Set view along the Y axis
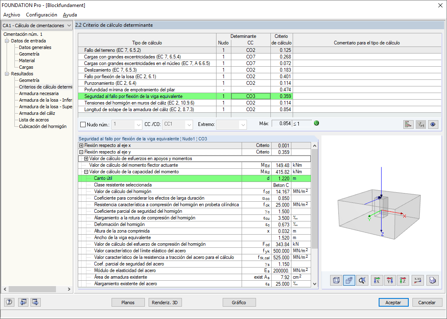The width and height of the screenshot is (447, 319). coord(390,280)
